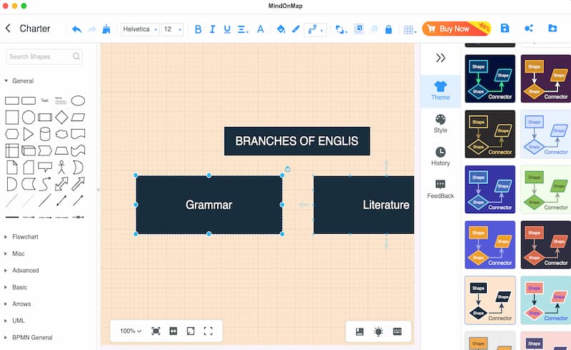Export the diagram to folder
This screenshot has height=350, width=571.
[552, 29]
